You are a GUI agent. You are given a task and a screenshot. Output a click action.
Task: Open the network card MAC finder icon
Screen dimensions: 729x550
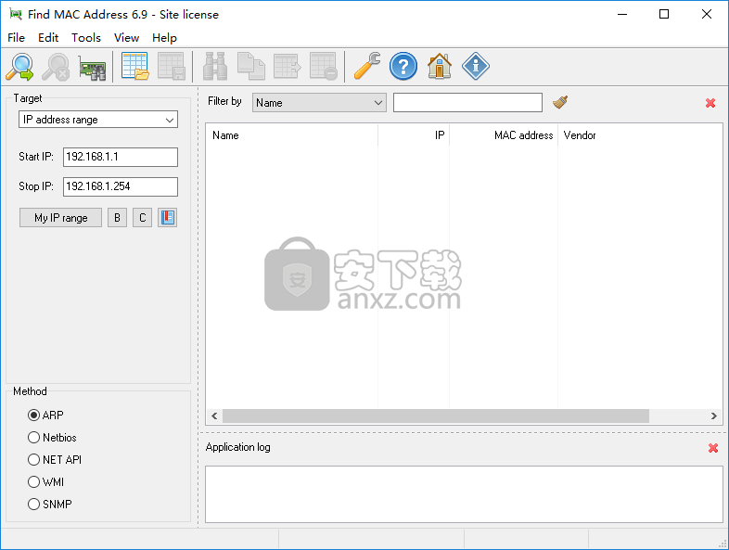tap(92, 68)
